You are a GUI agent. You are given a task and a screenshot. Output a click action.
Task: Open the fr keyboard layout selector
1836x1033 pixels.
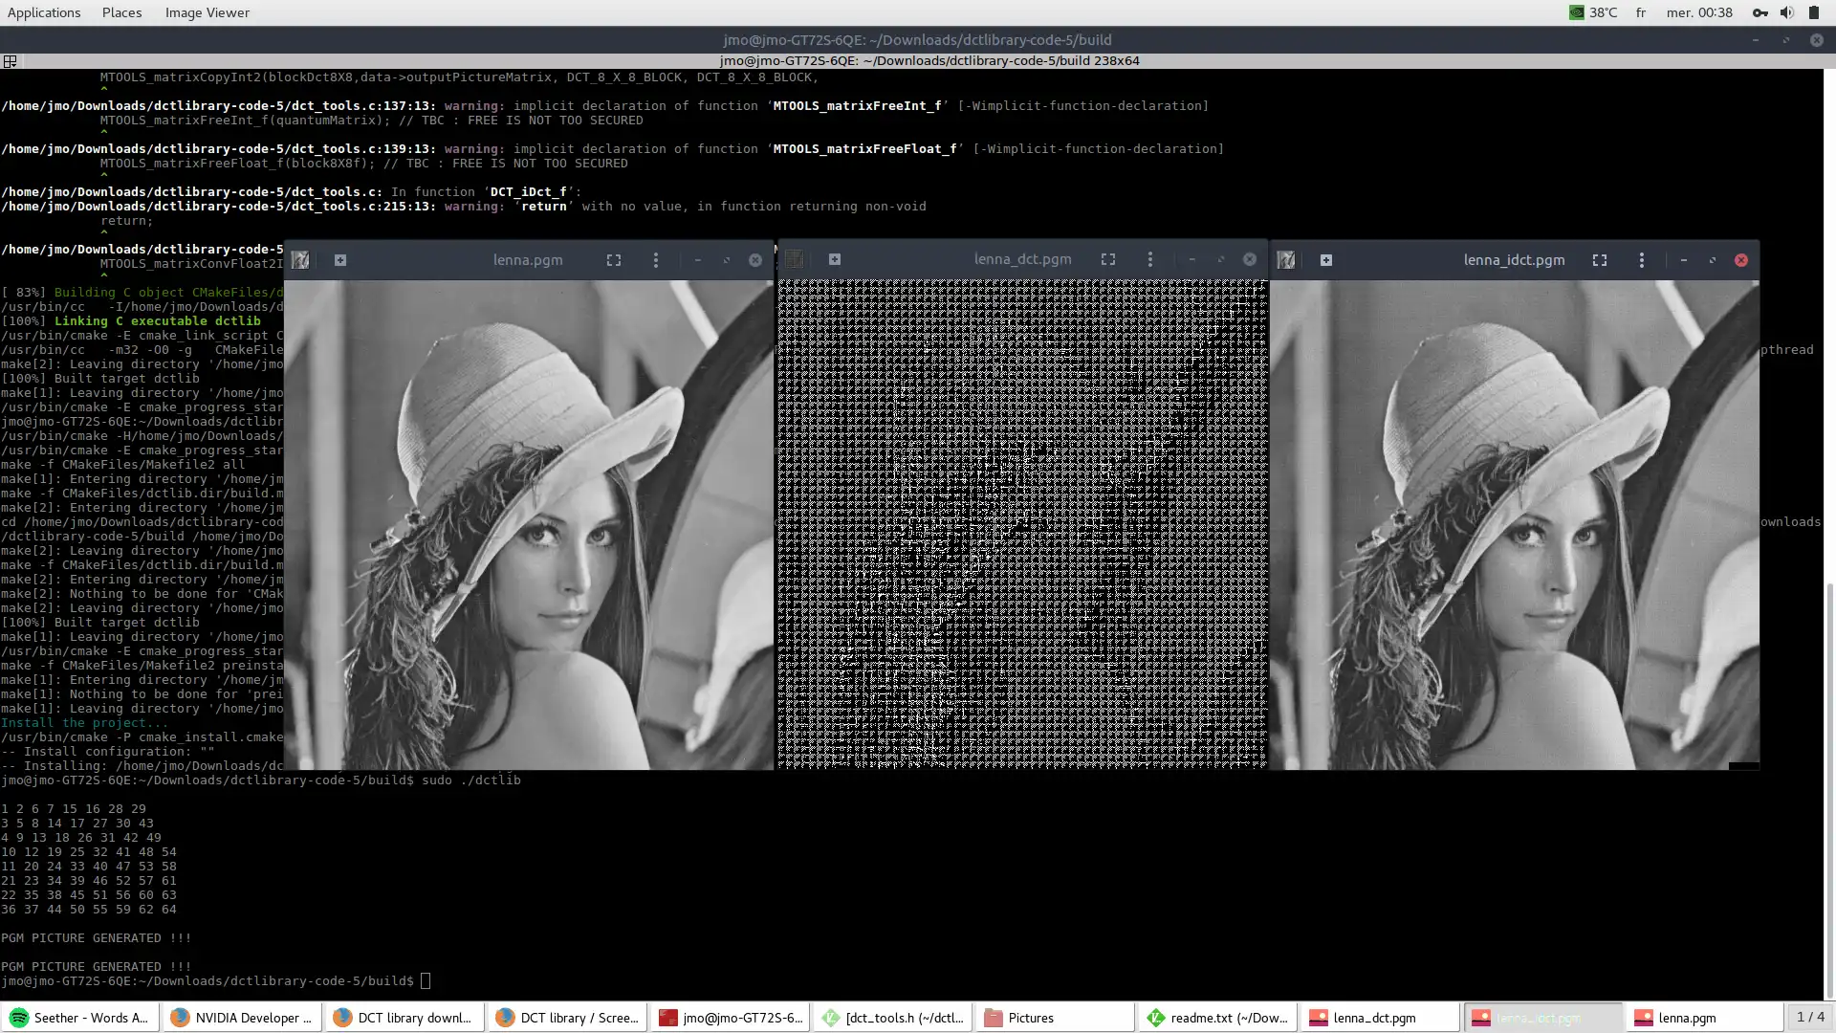point(1641,12)
